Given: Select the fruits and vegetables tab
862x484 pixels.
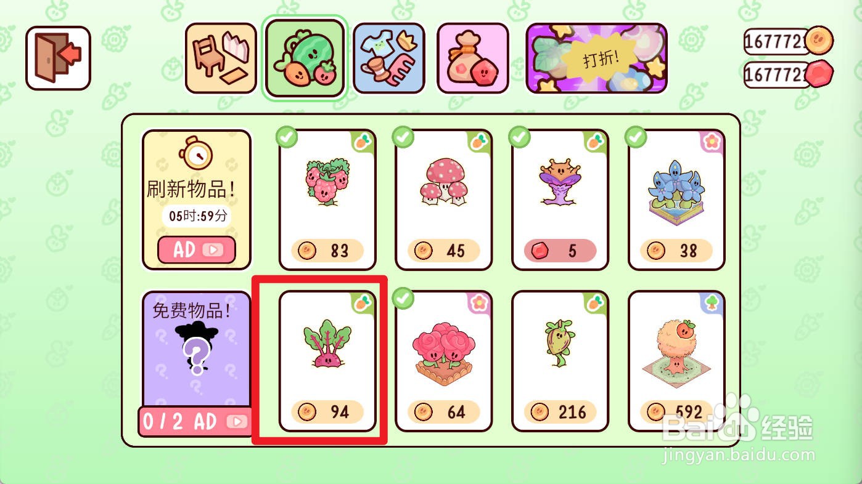Looking at the screenshot, I should [305, 59].
